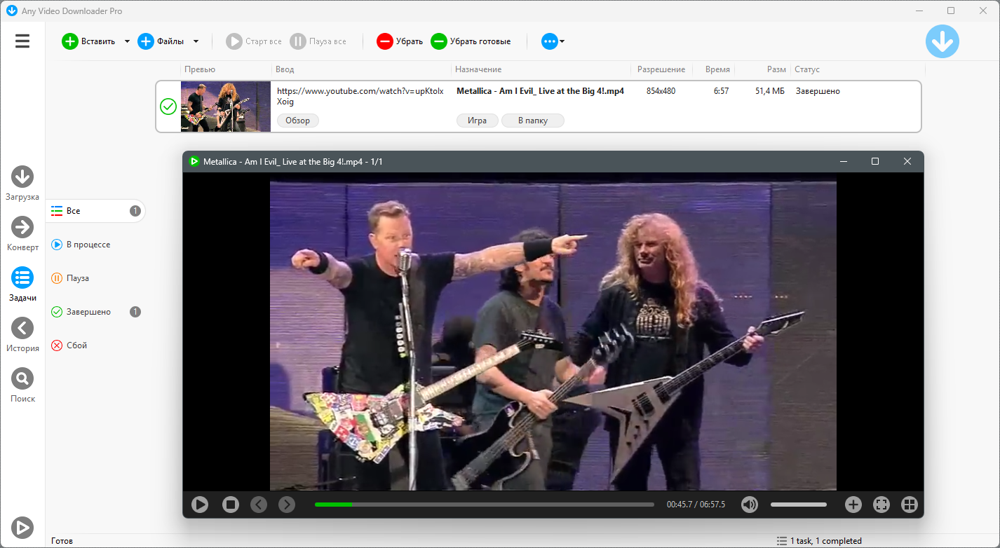Click the green Вставить plus icon
The width and height of the screenshot is (1000, 548).
[70, 41]
